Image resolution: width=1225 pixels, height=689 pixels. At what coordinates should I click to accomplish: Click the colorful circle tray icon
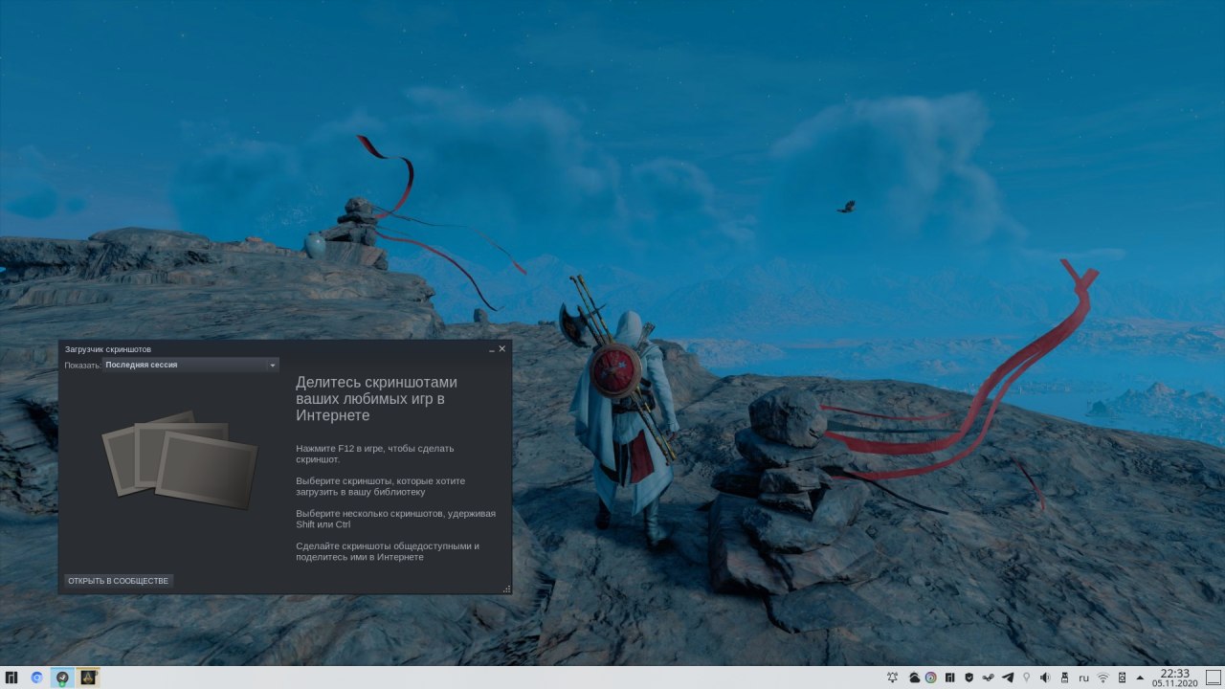pyautogui.click(x=930, y=678)
